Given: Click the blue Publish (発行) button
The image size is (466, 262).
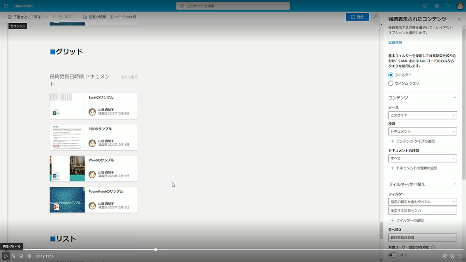Looking at the screenshot, I should (x=357, y=17).
